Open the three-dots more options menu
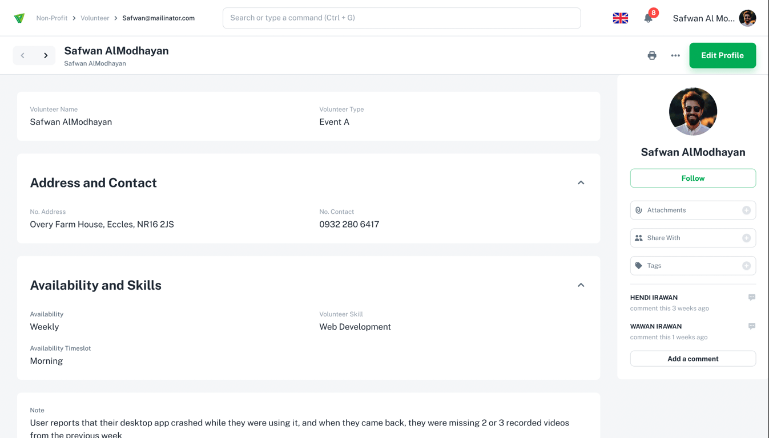Viewport: 769px width, 438px height. coord(675,55)
